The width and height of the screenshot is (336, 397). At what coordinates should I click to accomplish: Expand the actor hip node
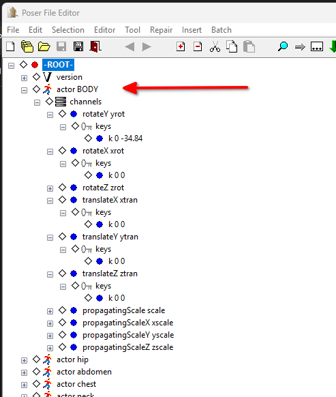tap(24, 361)
